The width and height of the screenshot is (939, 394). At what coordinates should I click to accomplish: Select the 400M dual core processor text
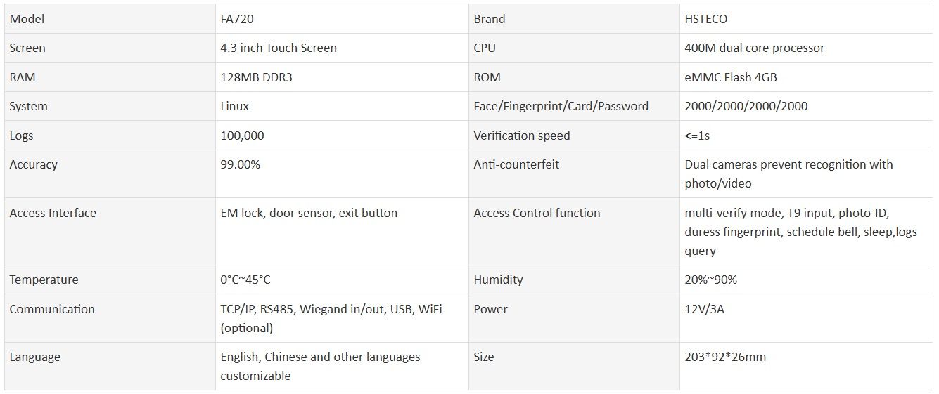(754, 48)
